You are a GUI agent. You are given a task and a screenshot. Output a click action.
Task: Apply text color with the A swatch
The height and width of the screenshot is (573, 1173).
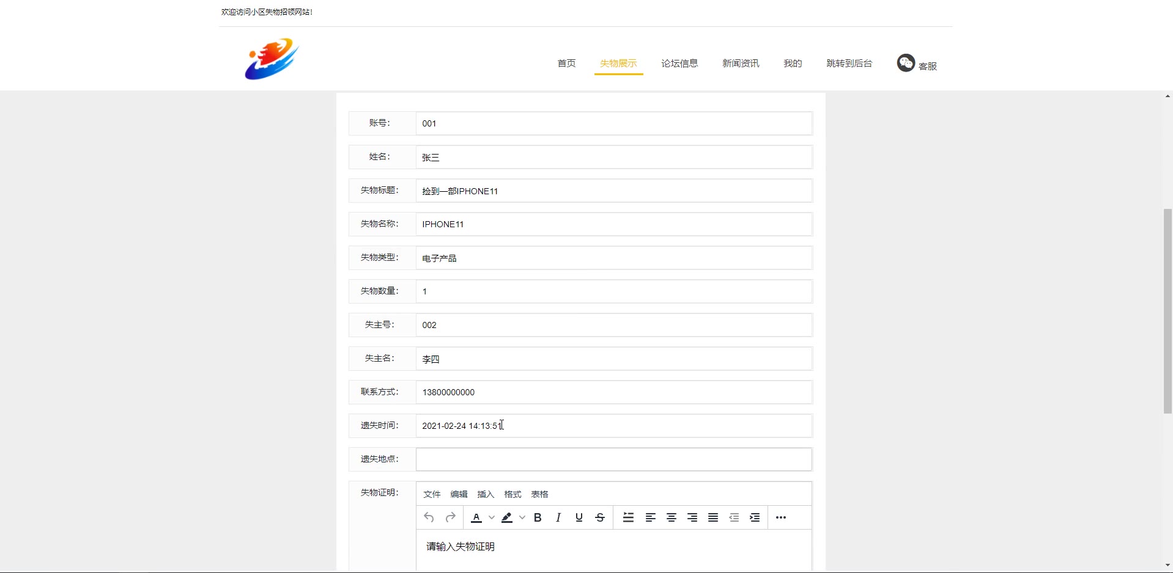[476, 517]
